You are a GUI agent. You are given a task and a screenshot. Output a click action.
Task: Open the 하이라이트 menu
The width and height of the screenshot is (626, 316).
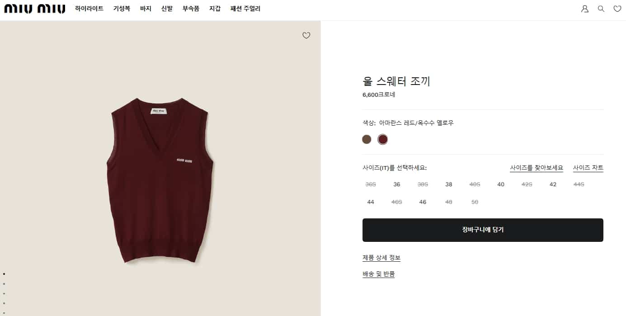click(89, 9)
